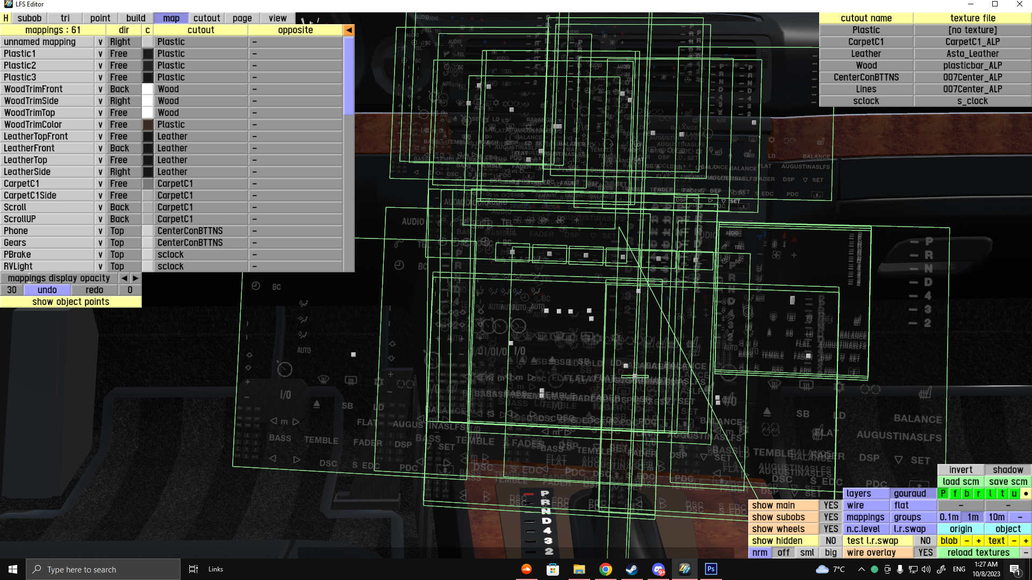Switch to the build tab
1032x580 pixels.
pos(135,18)
